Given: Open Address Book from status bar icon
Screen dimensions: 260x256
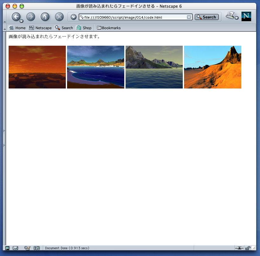Looking at the screenshot, I should point(37,248).
